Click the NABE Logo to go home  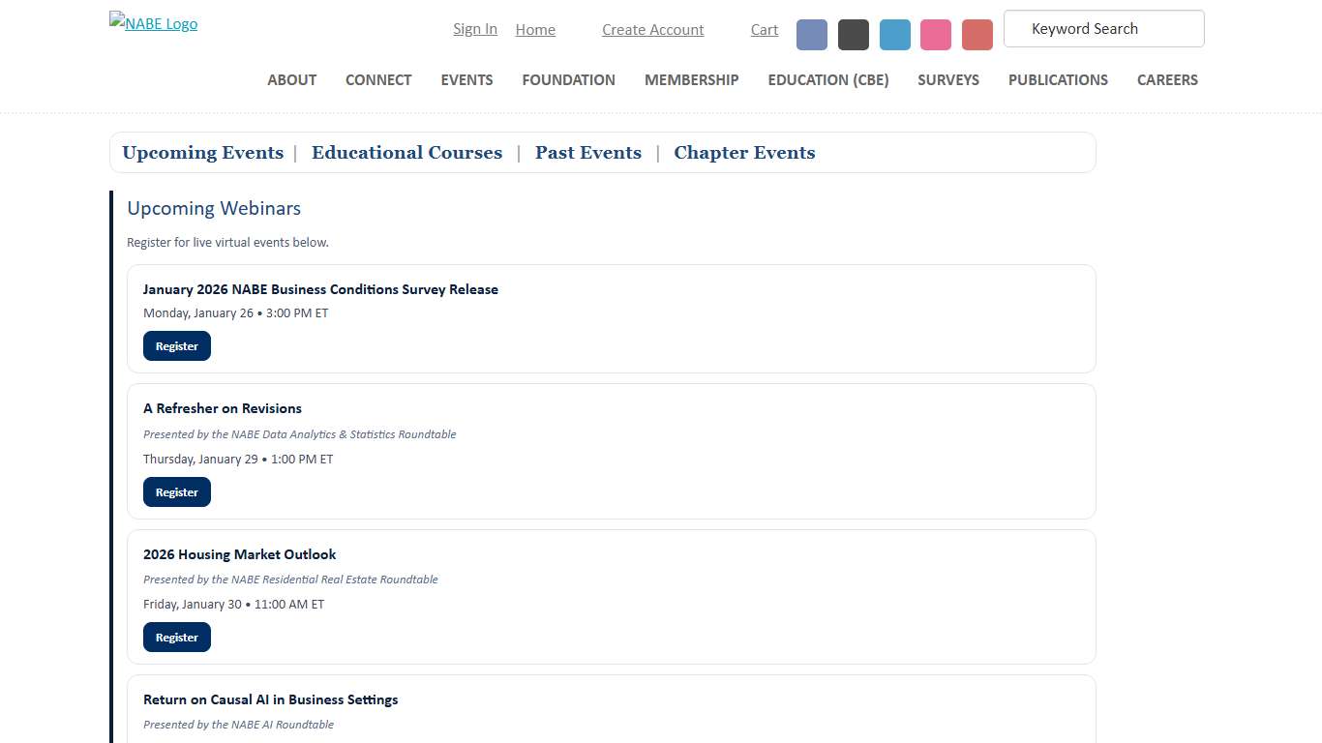pyautogui.click(x=152, y=23)
